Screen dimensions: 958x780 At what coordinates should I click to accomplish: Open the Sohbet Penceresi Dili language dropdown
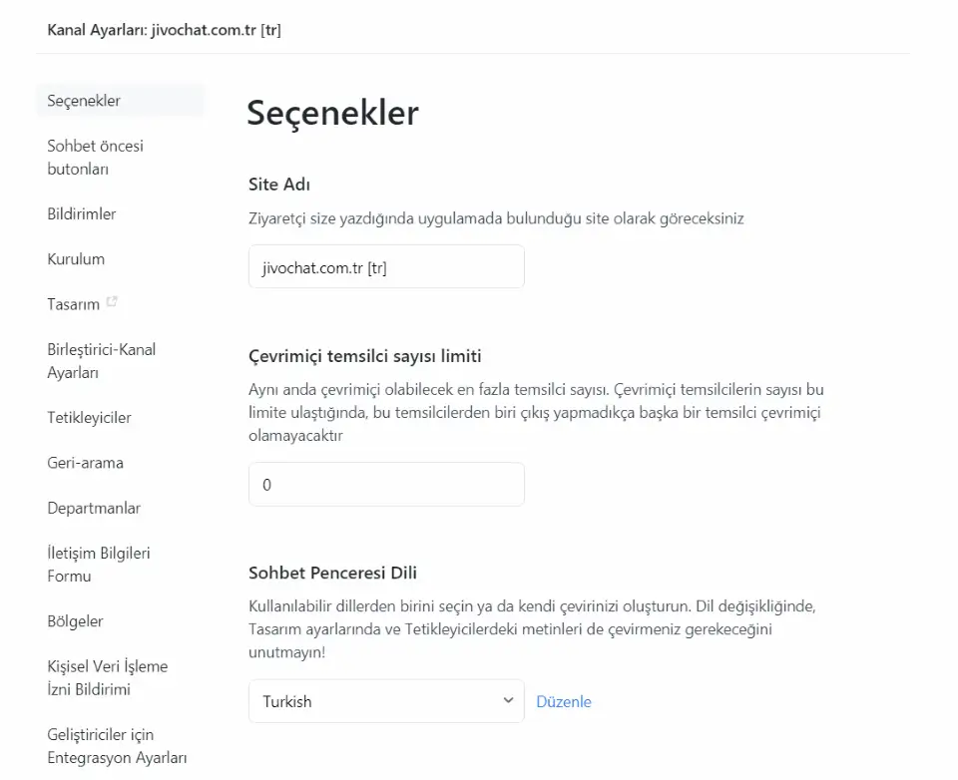385,701
